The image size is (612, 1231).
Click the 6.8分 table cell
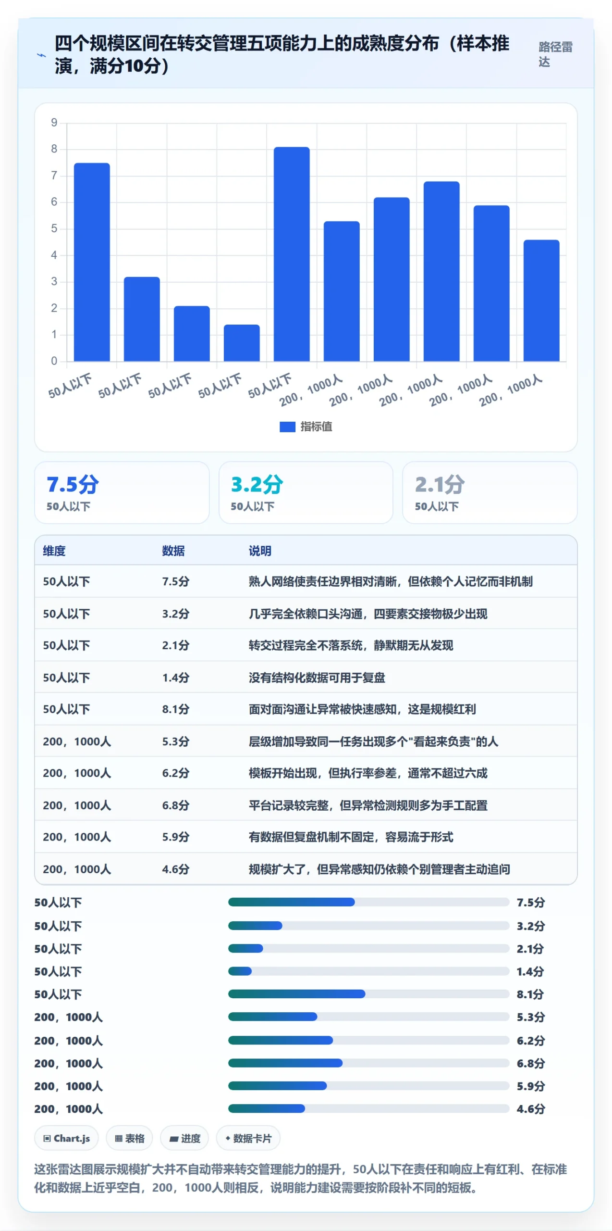click(x=176, y=805)
